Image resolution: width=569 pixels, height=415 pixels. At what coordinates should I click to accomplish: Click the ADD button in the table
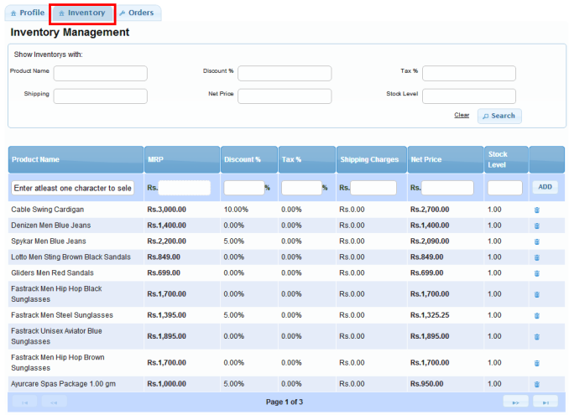pos(545,187)
